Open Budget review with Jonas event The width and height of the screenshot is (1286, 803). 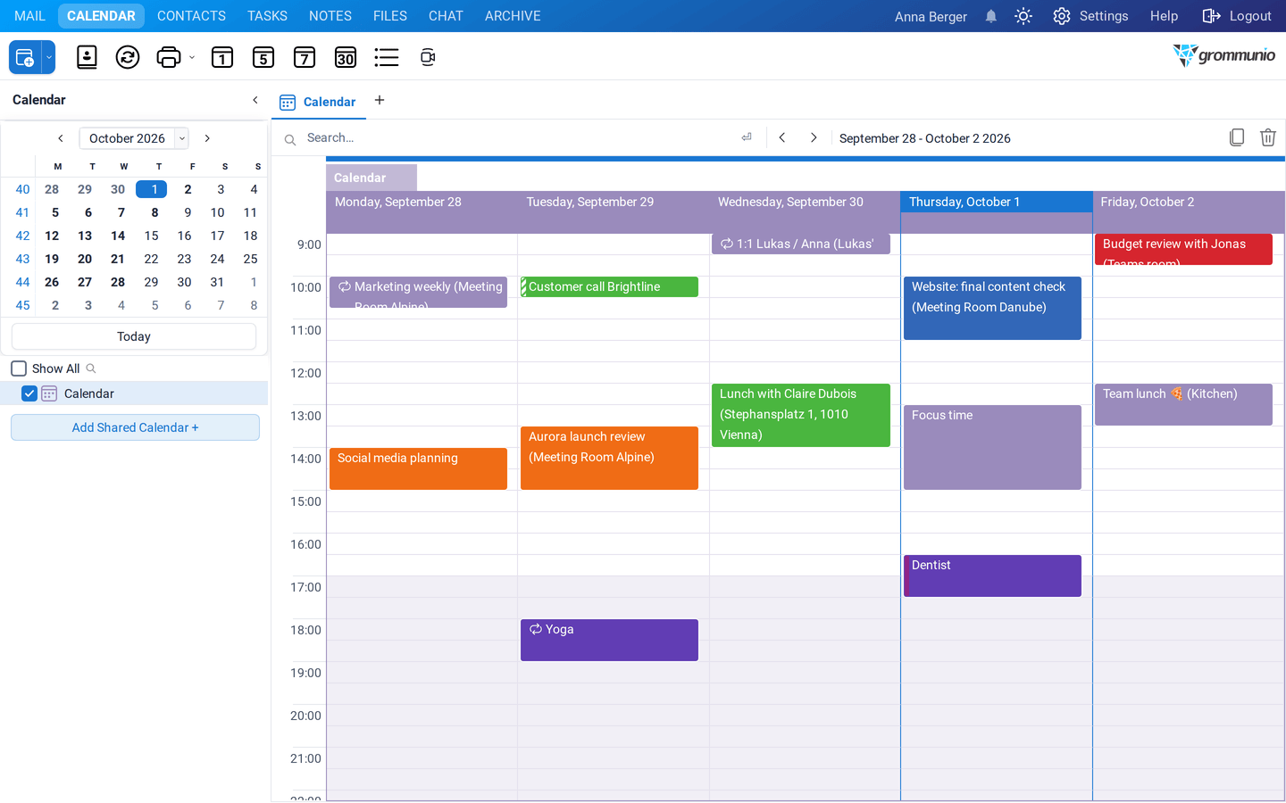(x=1183, y=249)
